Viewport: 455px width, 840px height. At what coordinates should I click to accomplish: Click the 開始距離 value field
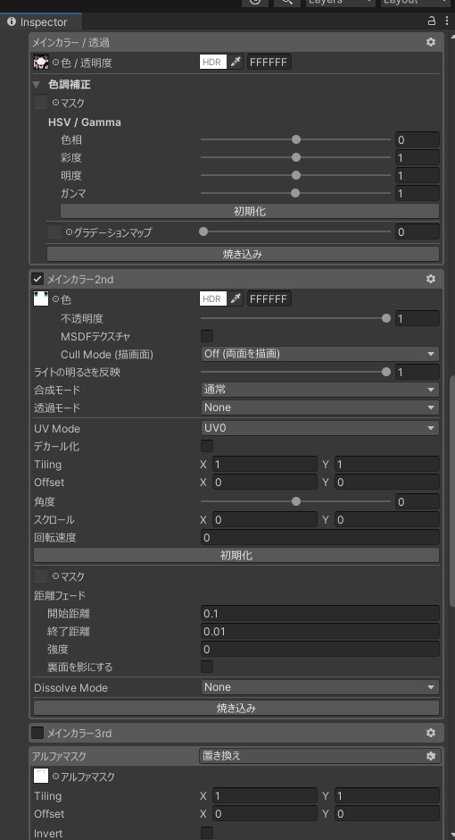(319, 613)
